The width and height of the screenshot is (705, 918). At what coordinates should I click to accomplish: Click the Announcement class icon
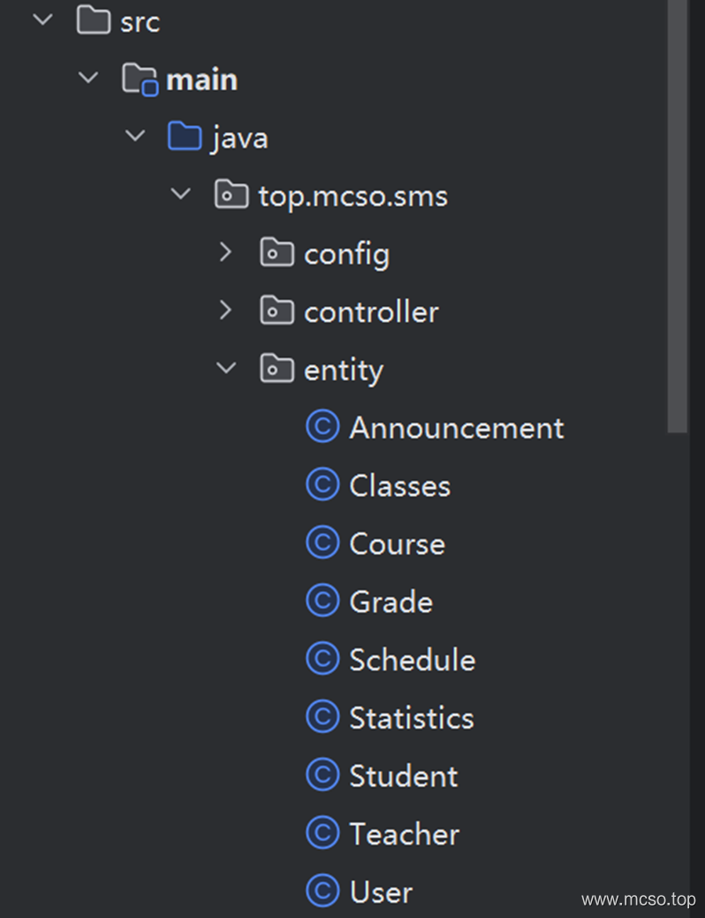click(322, 426)
